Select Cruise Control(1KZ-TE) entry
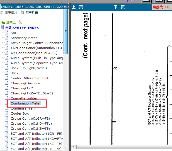The image size is (172, 151). tap(30, 129)
